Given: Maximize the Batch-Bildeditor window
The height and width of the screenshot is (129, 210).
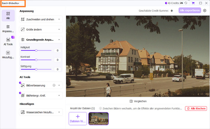Looking at the screenshot, I should click(x=201, y=3).
